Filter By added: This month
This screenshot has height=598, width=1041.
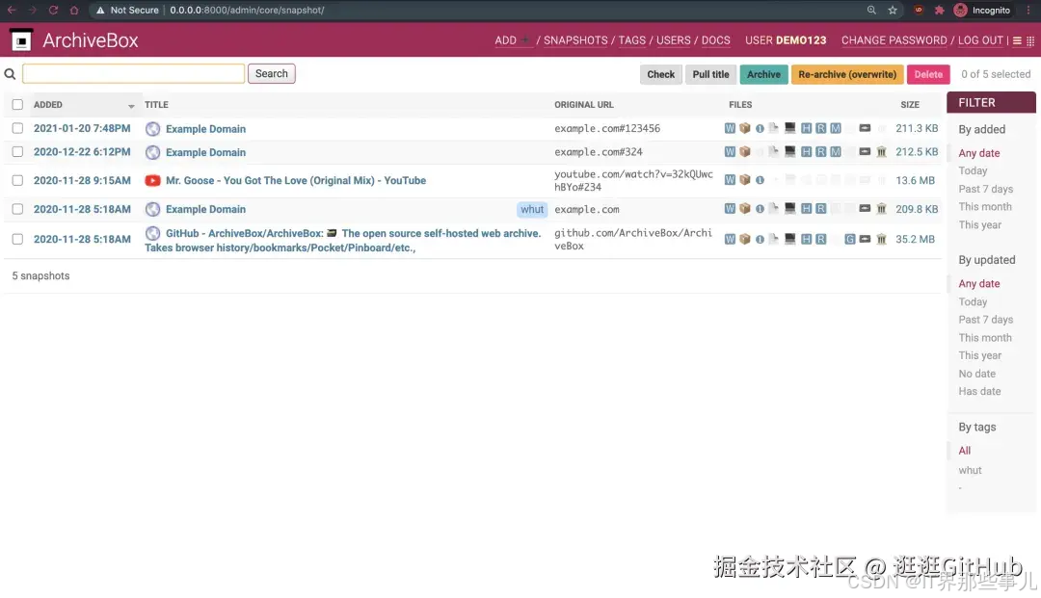click(x=984, y=207)
